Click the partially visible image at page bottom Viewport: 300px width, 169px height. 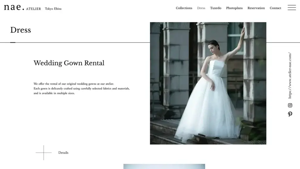pyautogui.click(x=164, y=167)
